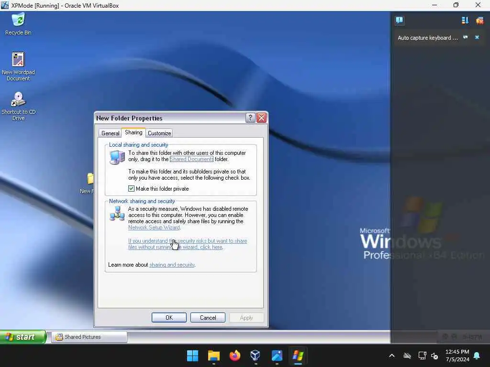This screenshot has width=490, height=367.
Task: Select the XPMode VM taskbar icon
Action: pyautogui.click(x=298, y=356)
